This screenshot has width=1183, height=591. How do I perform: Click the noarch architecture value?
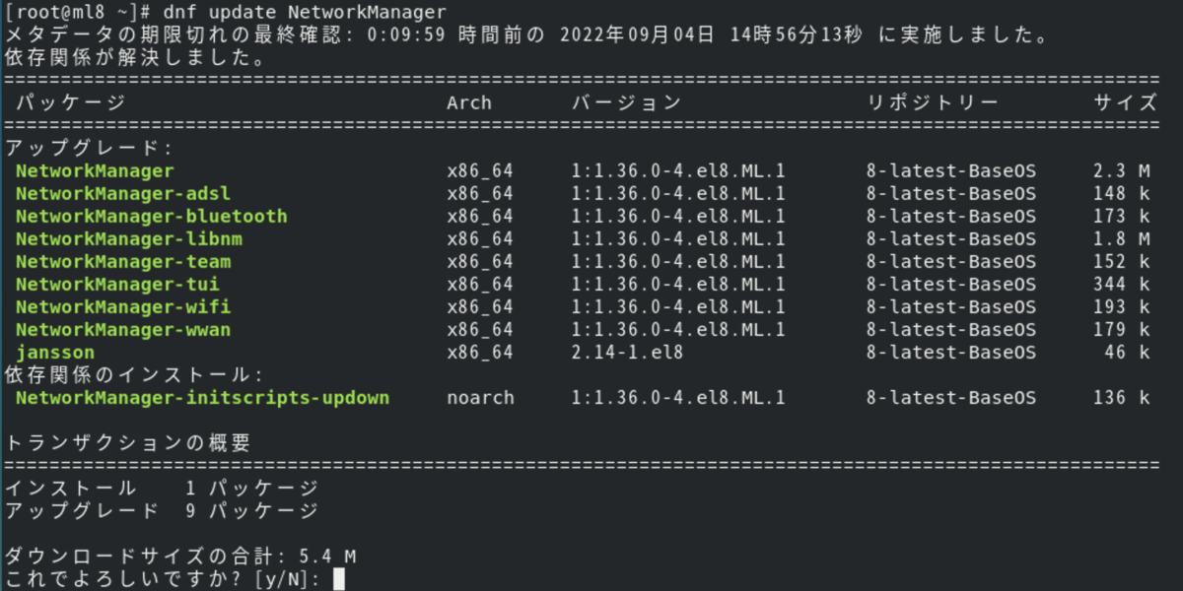tap(480, 398)
